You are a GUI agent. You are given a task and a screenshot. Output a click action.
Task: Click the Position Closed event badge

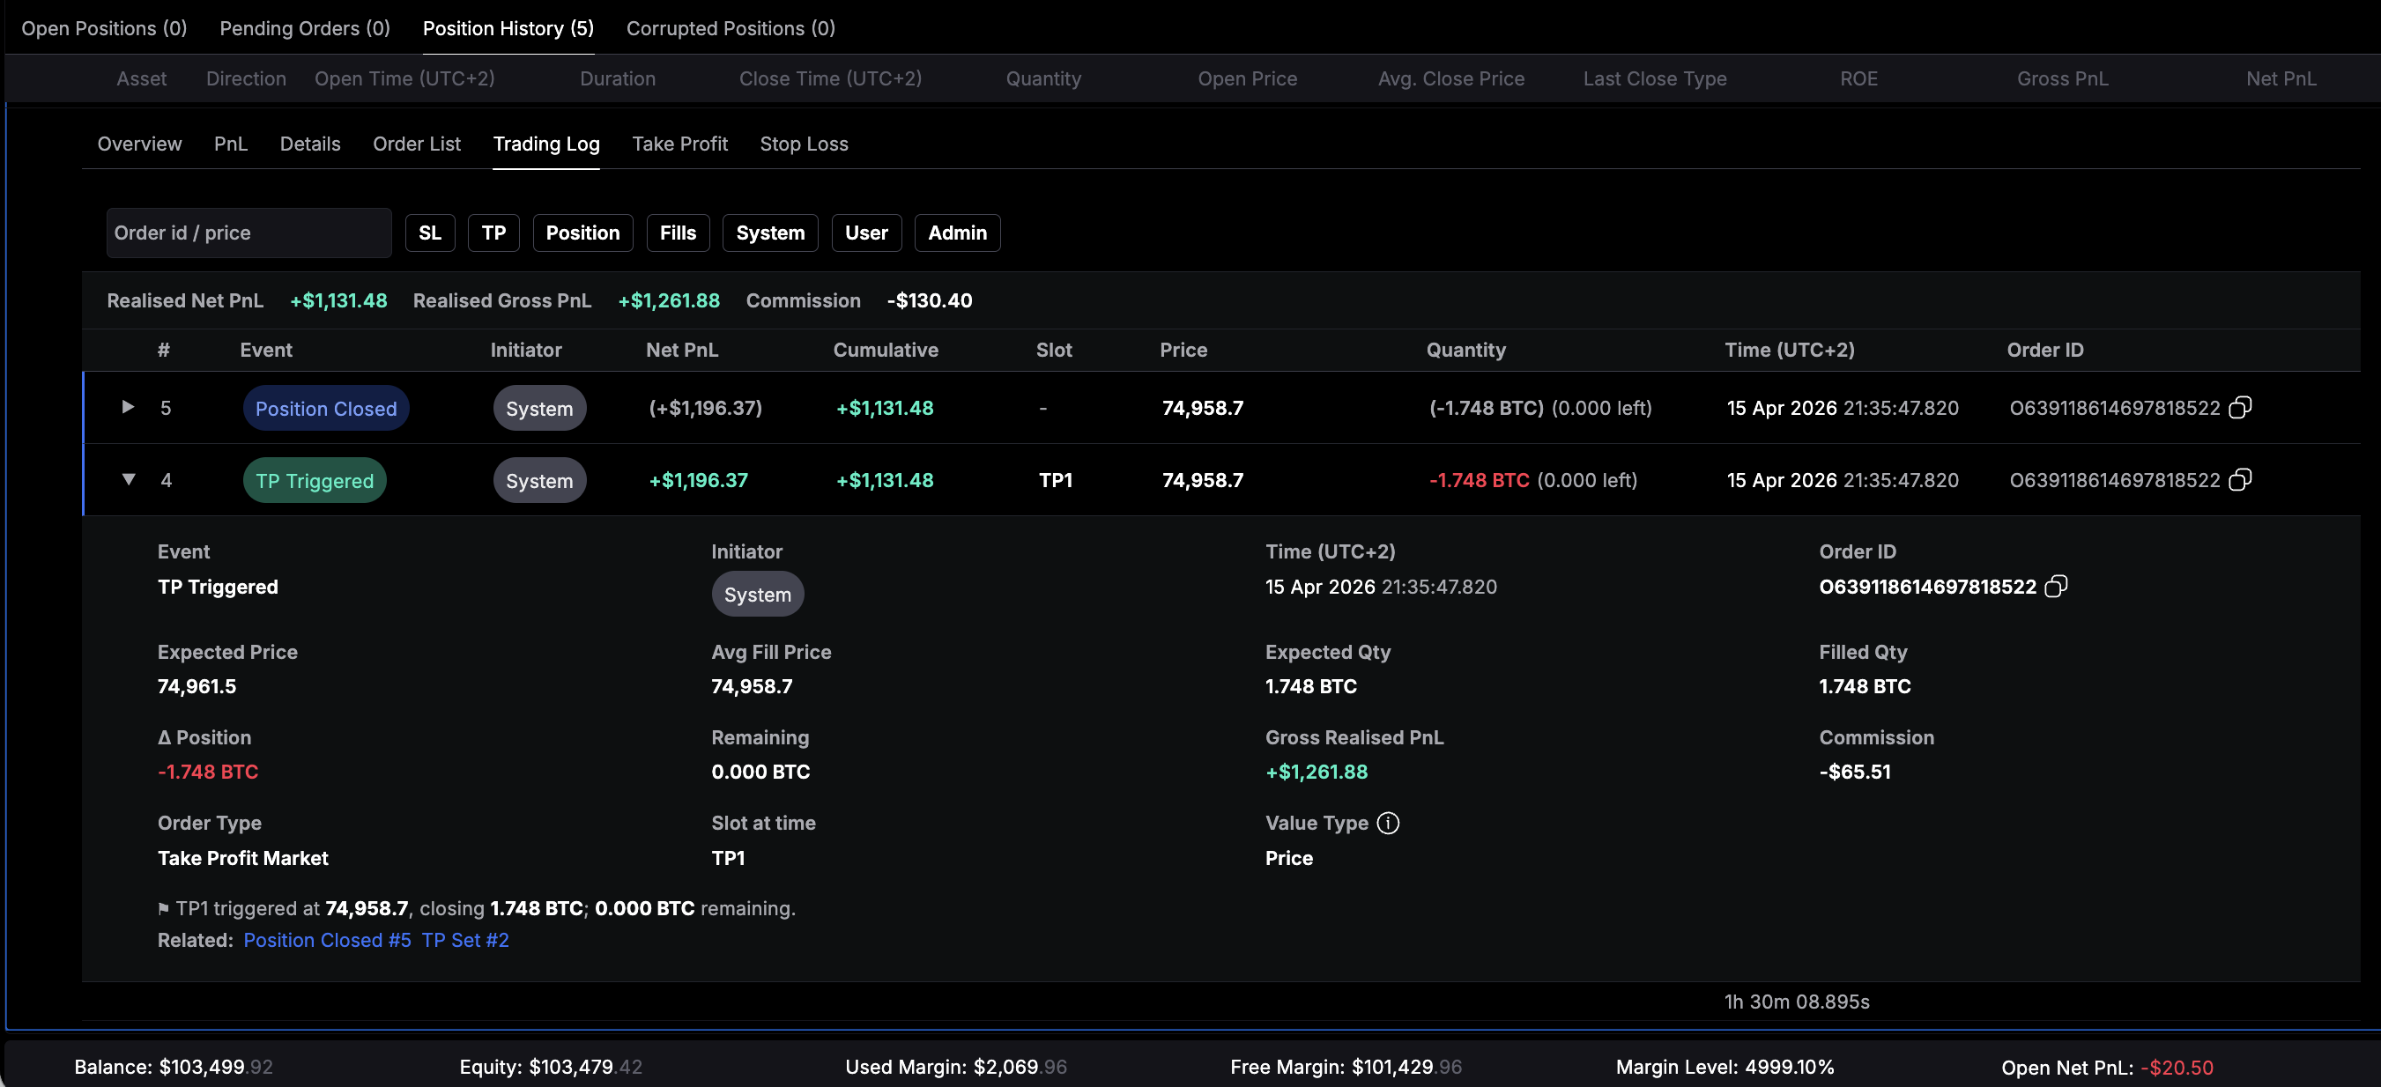325,409
